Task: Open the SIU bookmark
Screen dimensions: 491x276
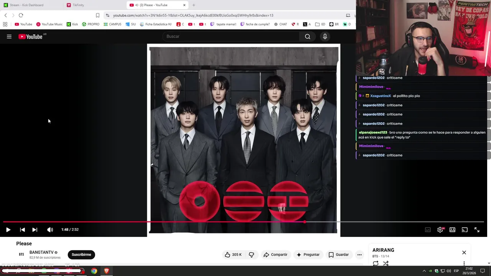Action: point(131,24)
